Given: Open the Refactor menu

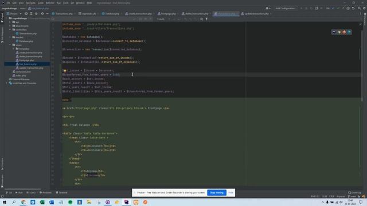Looking at the screenshot, I should pos(50,3).
